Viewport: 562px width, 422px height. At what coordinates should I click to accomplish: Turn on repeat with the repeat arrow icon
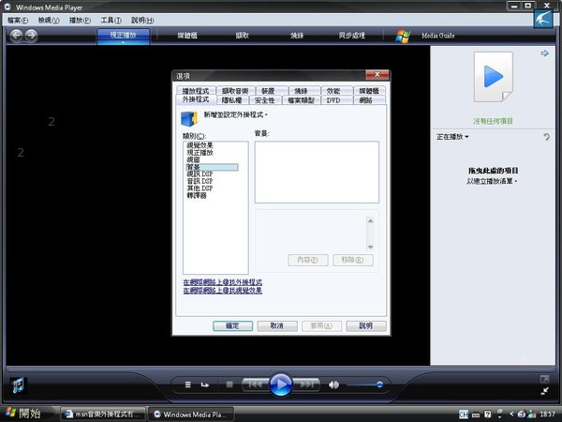point(205,384)
